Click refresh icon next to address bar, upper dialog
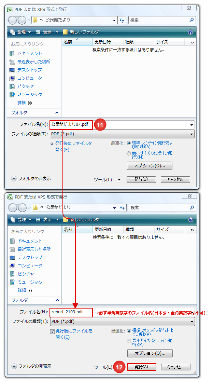Screen dimensions: 213x382 pyautogui.click(x=122, y=20)
